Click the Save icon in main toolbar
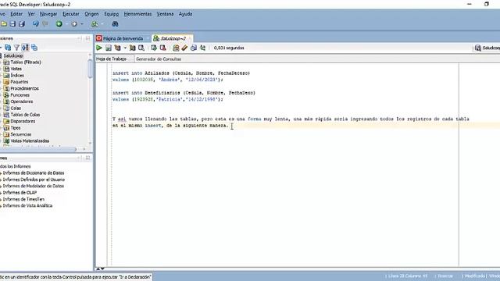The height and width of the screenshot is (281, 500). pyautogui.click(x=12, y=24)
